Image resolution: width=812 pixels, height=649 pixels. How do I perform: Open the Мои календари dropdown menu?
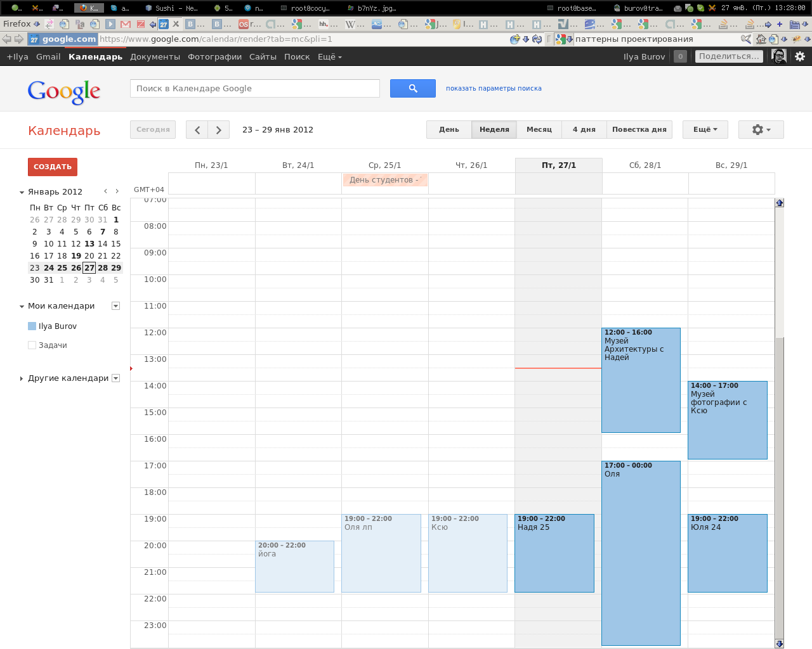tap(115, 306)
